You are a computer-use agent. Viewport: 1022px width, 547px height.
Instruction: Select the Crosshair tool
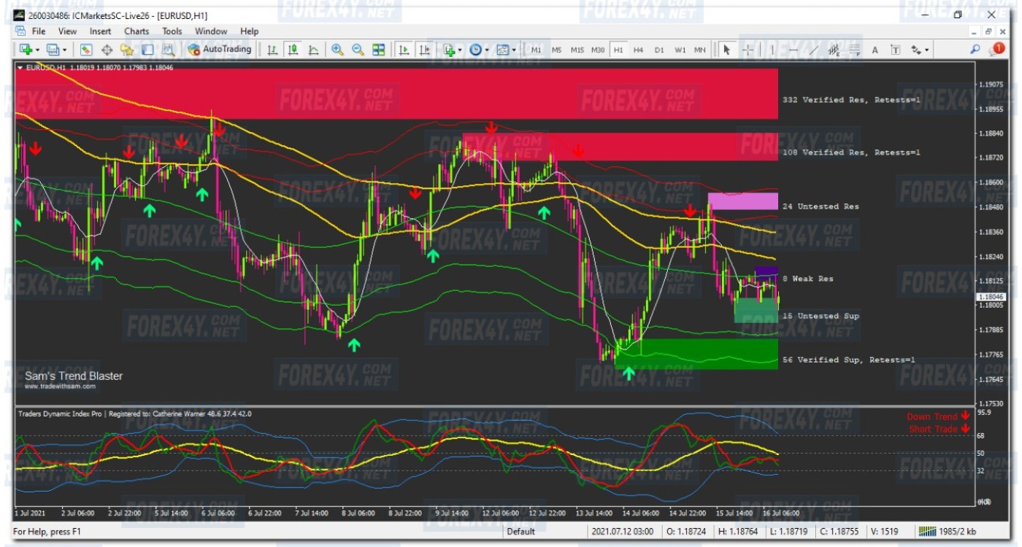tap(748, 50)
